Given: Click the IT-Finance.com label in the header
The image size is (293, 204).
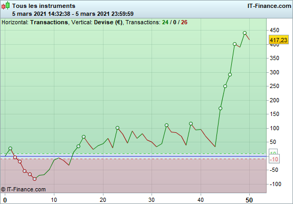Looking at the screenshot, I should (x=269, y=6).
